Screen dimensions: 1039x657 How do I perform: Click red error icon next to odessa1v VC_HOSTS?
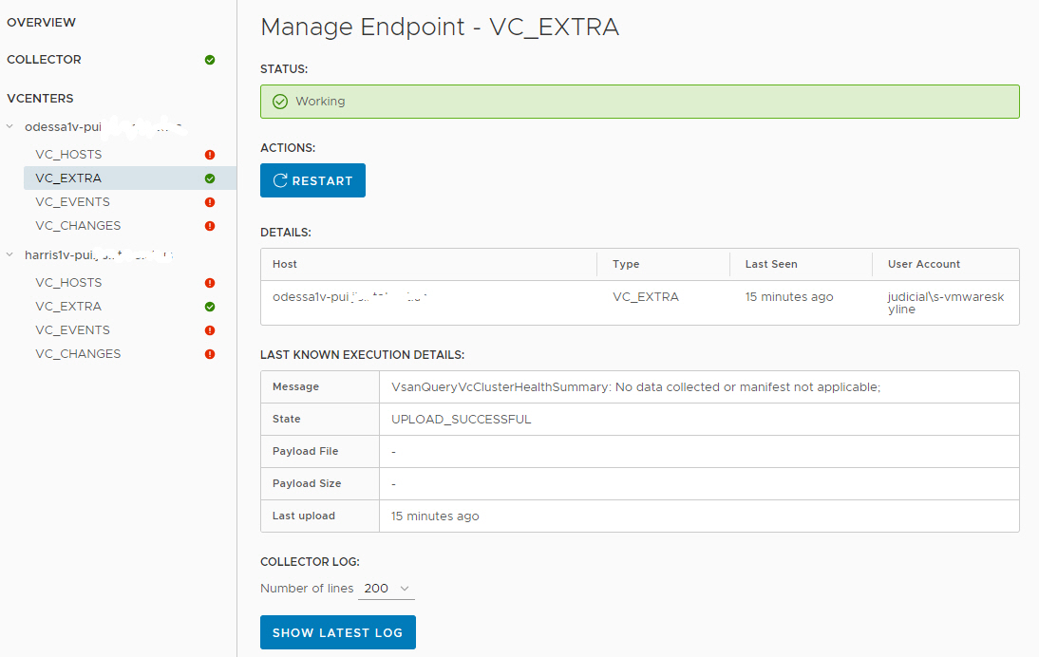(209, 154)
